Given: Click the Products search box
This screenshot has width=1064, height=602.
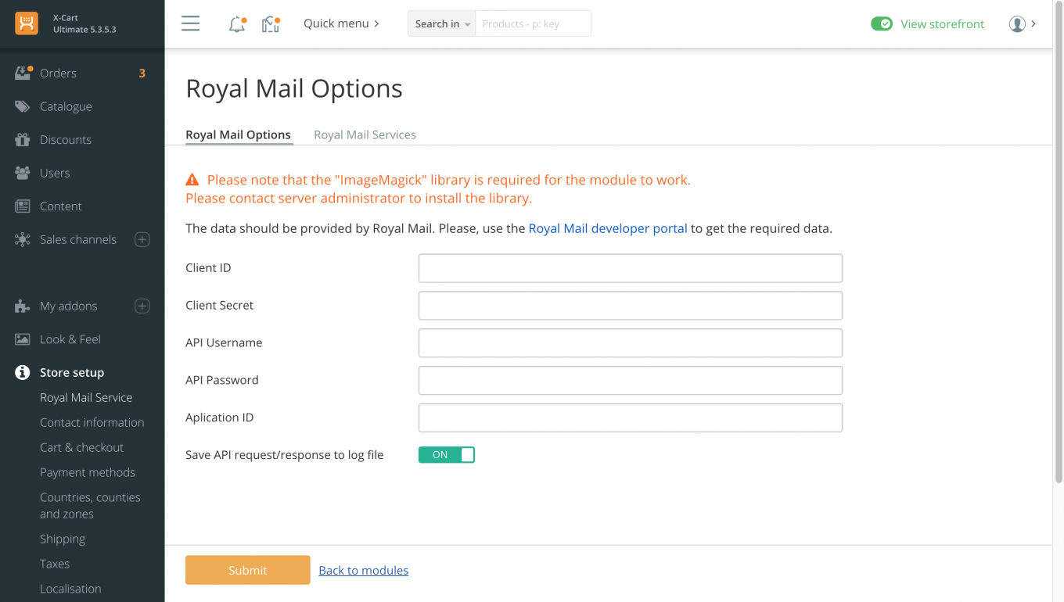Looking at the screenshot, I should (533, 23).
